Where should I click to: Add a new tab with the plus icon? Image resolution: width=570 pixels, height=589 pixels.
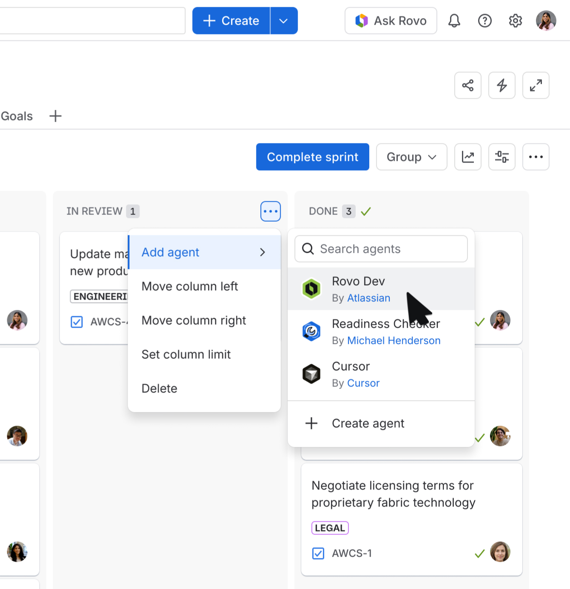coord(55,116)
